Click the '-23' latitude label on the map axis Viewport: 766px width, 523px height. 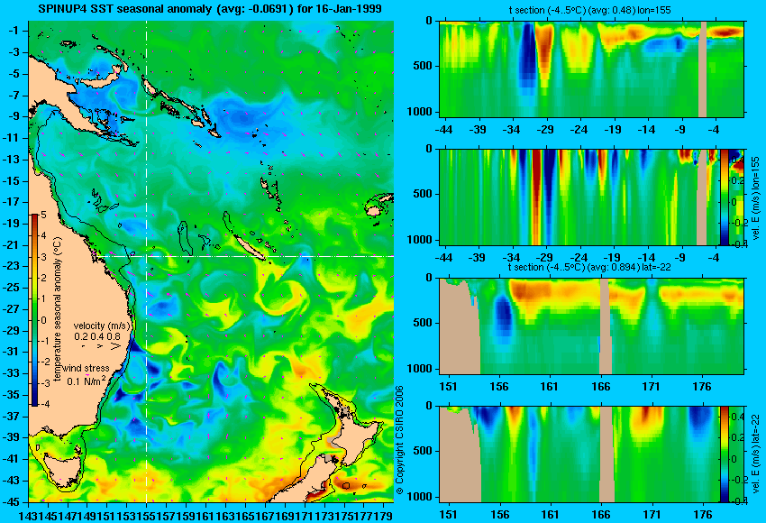[11, 266]
